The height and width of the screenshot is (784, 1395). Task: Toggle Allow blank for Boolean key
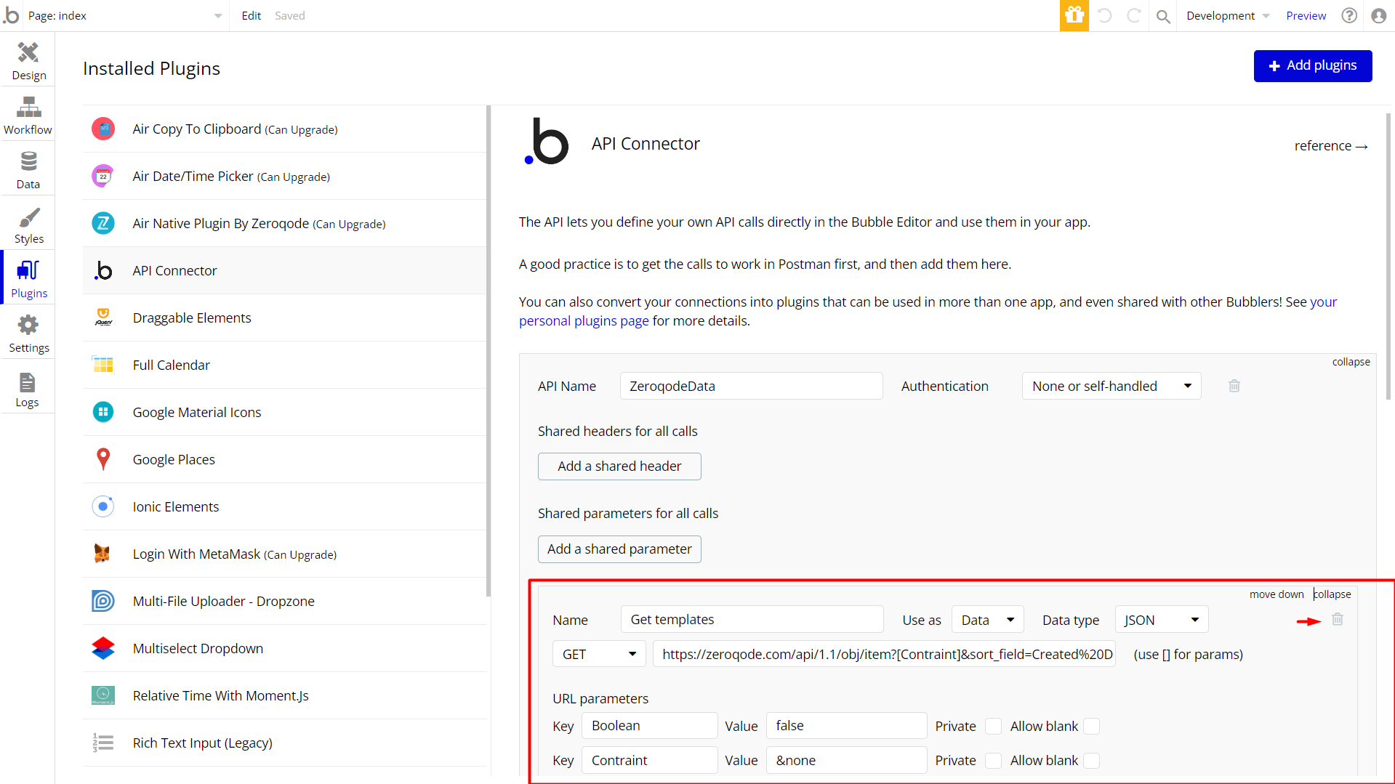[1091, 726]
